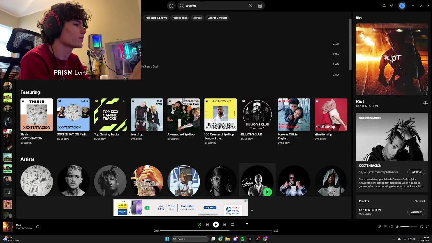Screen dimensions: 432x243
Task: Open the Windows Start menu
Action: coord(167,239)
